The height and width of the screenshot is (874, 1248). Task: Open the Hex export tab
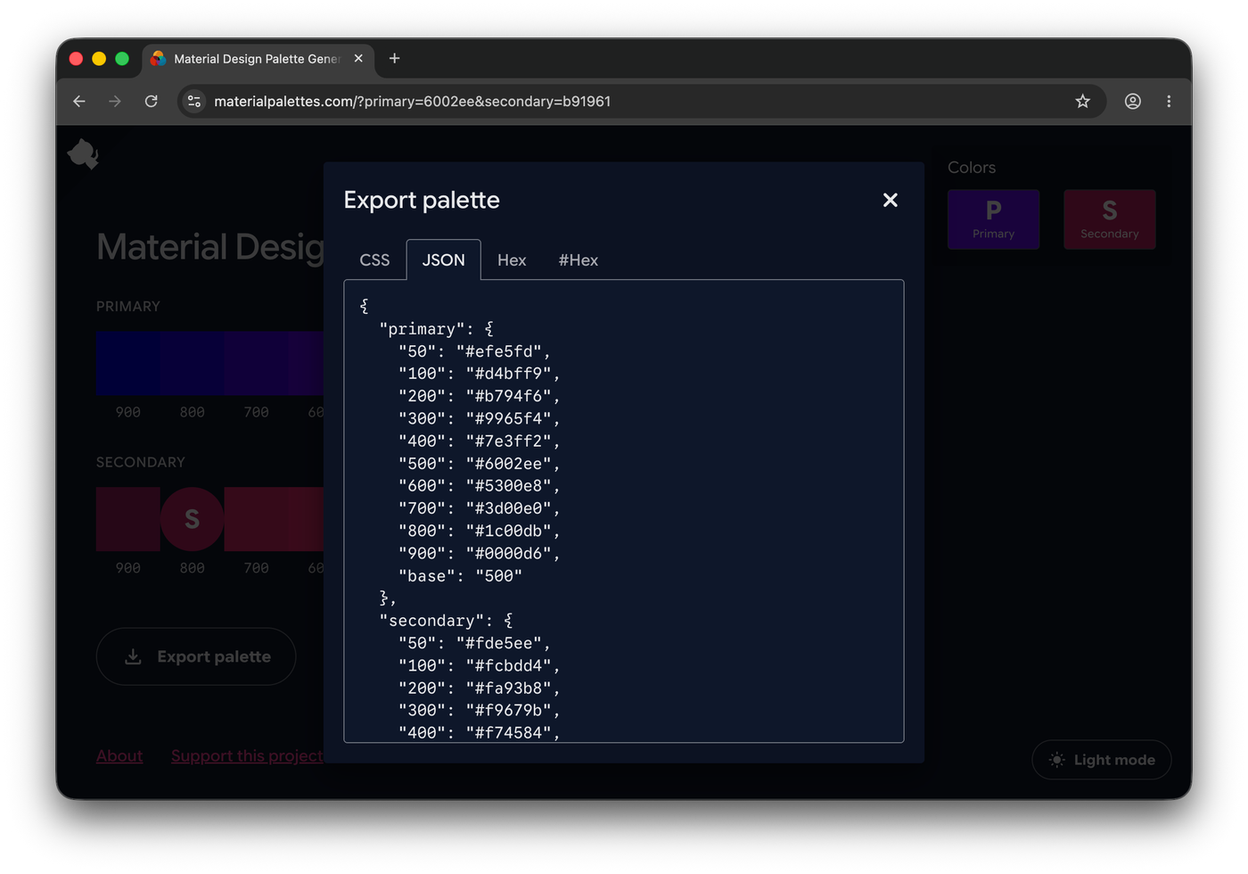click(512, 260)
